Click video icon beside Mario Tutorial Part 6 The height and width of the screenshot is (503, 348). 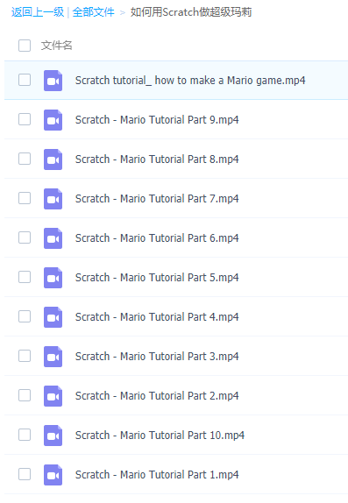(53, 238)
